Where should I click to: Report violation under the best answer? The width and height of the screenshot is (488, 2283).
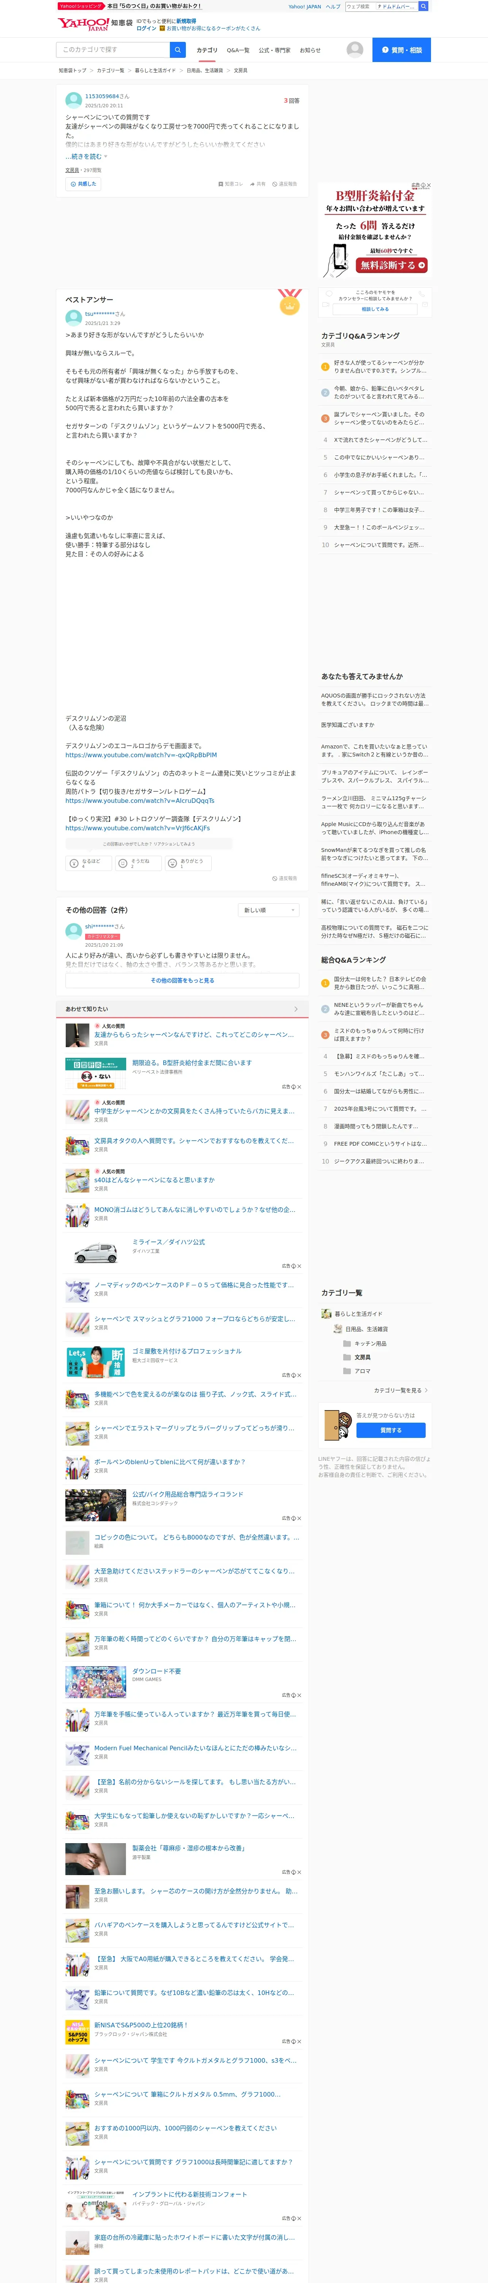click(284, 878)
